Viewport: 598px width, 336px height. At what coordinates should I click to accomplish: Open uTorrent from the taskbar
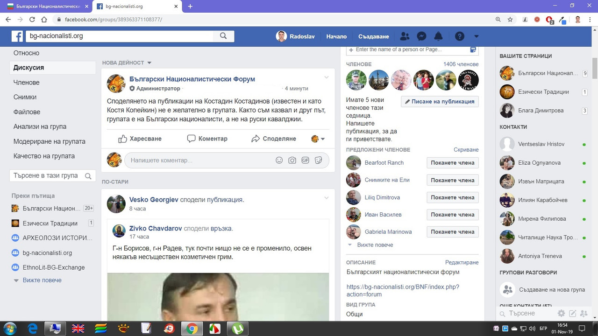[x=238, y=329]
